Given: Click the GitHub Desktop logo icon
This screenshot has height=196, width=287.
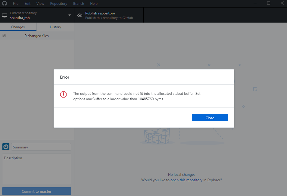Looking at the screenshot, I should coord(4,3).
